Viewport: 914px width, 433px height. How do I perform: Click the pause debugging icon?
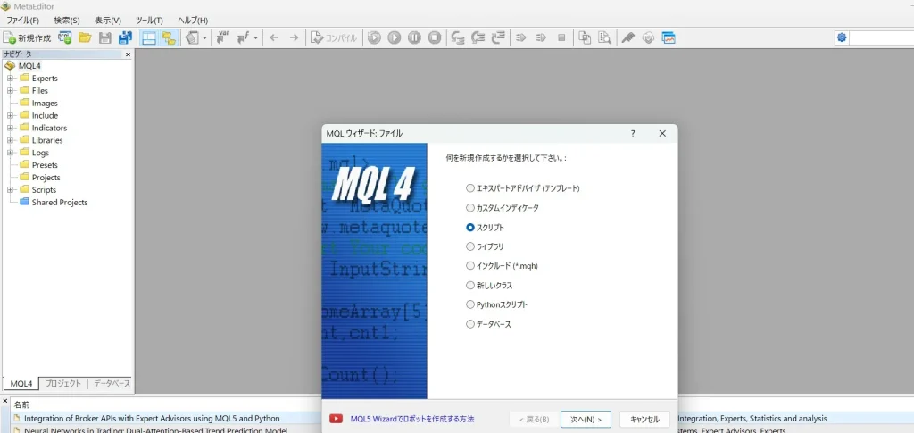tap(414, 37)
